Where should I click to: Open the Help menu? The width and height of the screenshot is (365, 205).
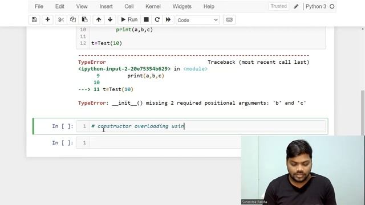[209, 6]
